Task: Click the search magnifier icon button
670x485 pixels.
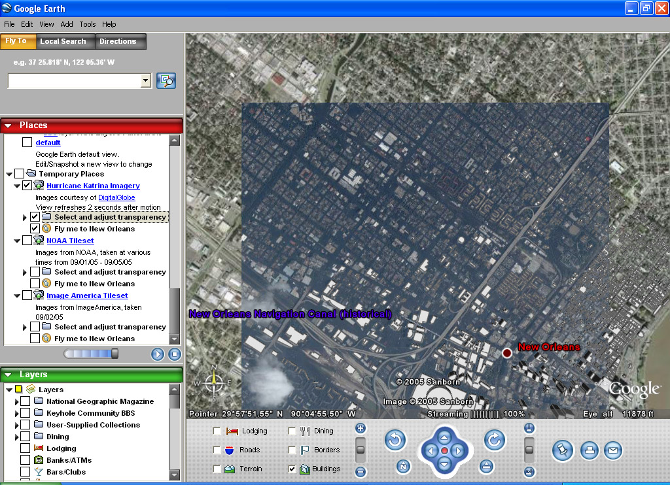Action: [166, 80]
